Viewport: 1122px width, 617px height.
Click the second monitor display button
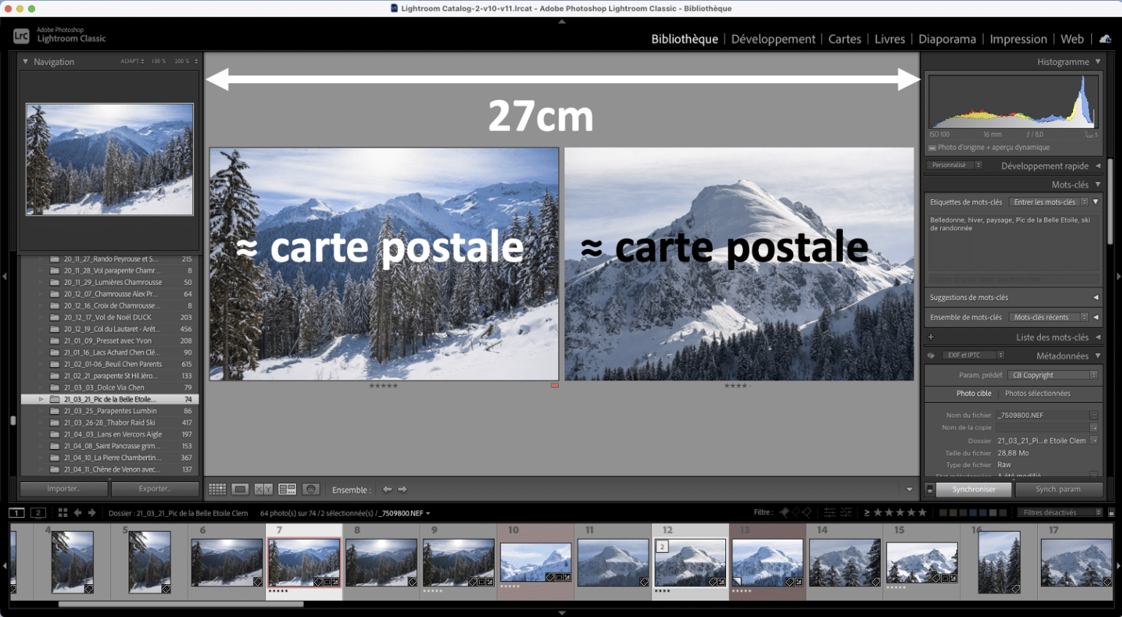(38, 513)
